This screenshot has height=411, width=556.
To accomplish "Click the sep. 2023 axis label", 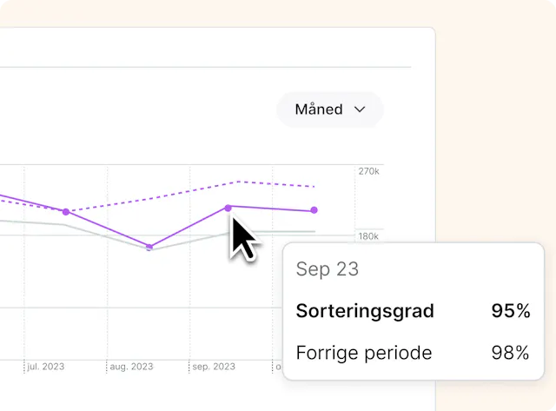I will pos(213,367).
